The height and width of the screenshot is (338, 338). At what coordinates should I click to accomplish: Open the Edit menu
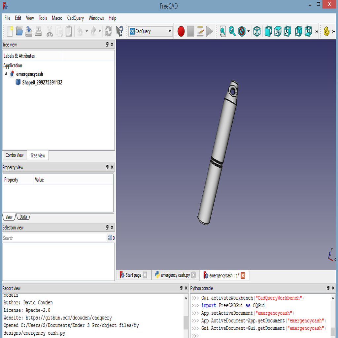18,18
